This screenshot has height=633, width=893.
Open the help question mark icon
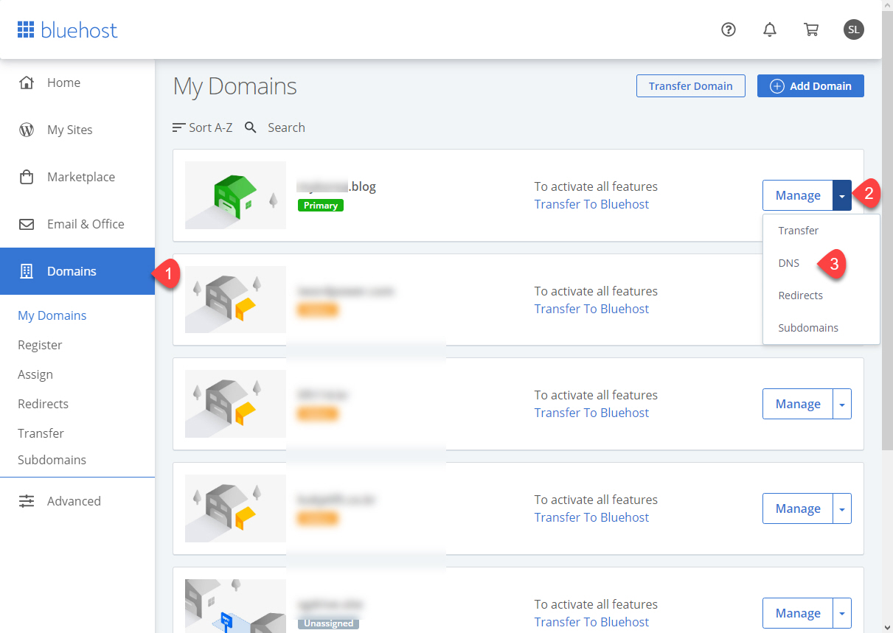729,29
